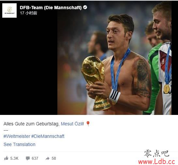The height and width of the screenshot is (165, 178).
Task: Open the #DieMannschaft hashtag
Action: click(48, 136)
